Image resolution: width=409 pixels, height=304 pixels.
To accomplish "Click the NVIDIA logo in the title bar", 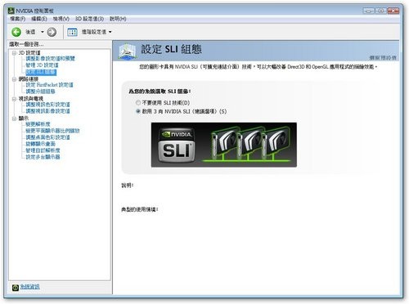I will [11, 11].
